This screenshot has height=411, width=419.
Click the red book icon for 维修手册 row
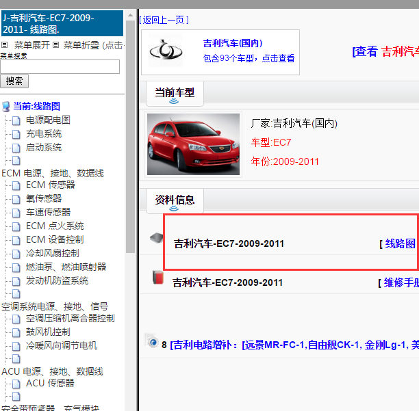tap(158, 277)
